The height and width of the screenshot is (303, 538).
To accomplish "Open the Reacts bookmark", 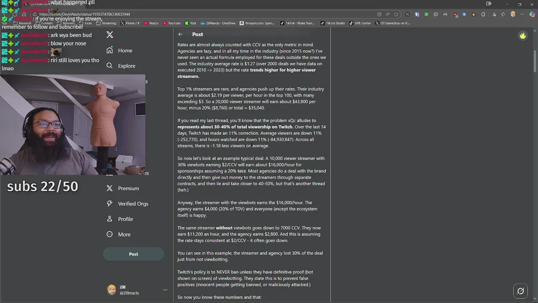I will point(151,23).
